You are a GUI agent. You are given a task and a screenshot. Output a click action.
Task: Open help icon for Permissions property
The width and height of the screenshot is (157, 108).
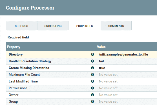[x=92, y=88]
